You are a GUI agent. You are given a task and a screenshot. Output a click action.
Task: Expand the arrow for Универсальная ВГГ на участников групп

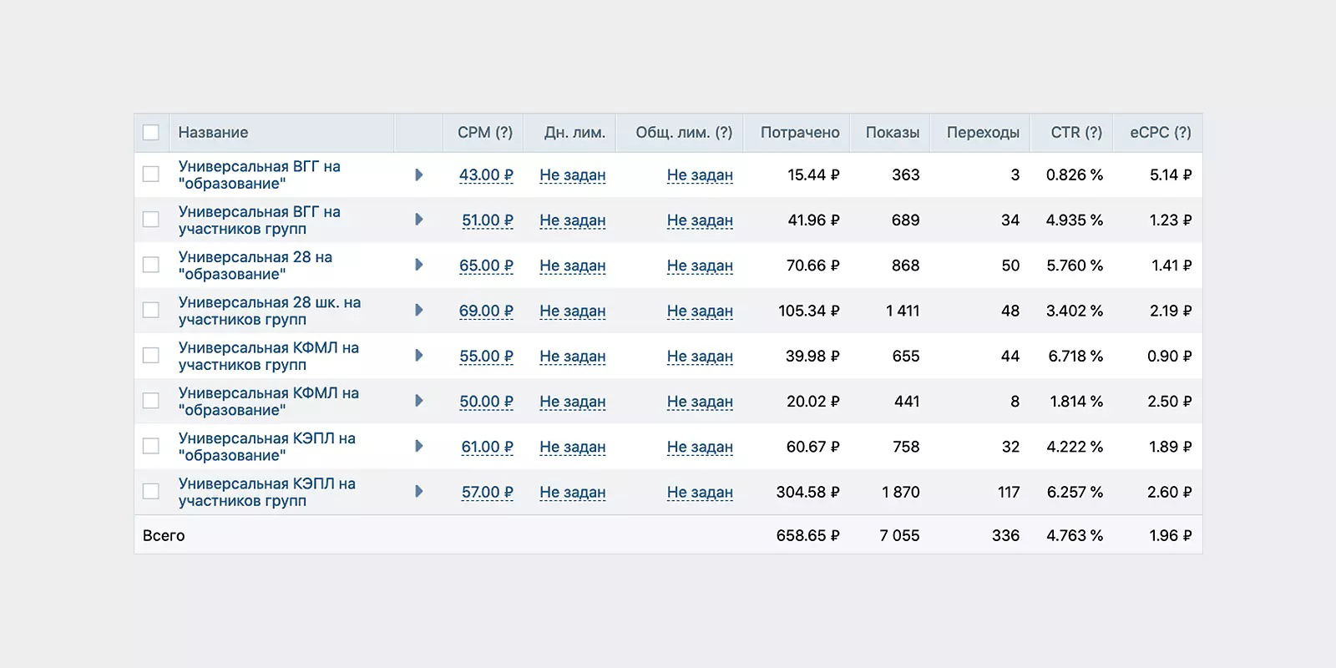point(419,220)
